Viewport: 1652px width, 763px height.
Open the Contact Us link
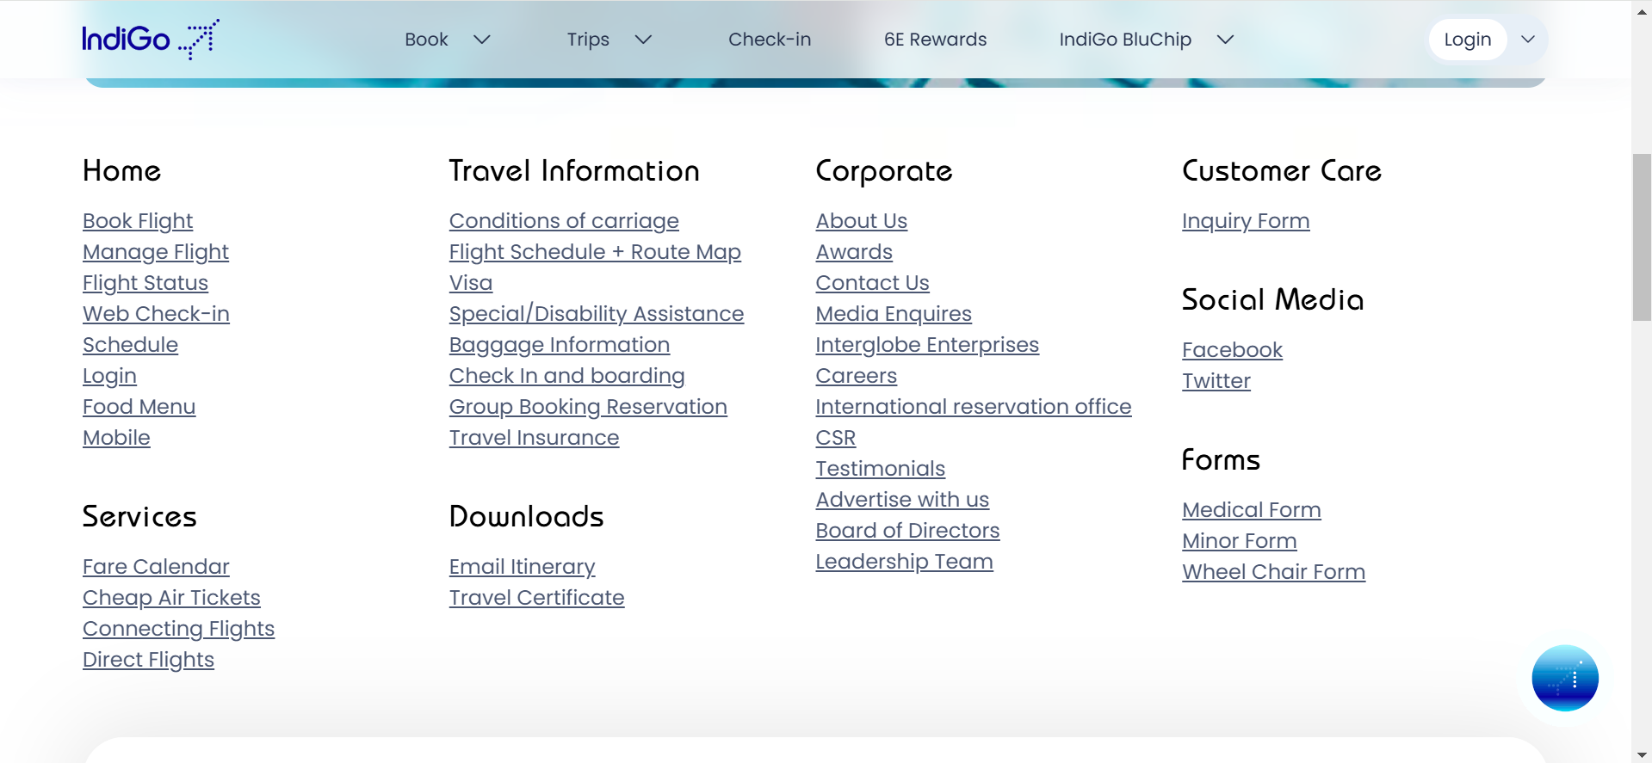[x=873, y=283]
